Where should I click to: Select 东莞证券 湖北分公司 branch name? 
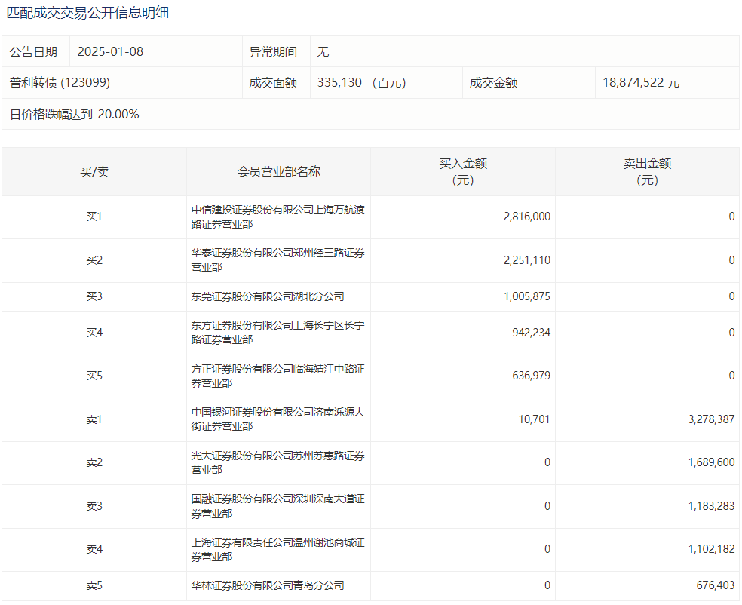click(268, 296)
